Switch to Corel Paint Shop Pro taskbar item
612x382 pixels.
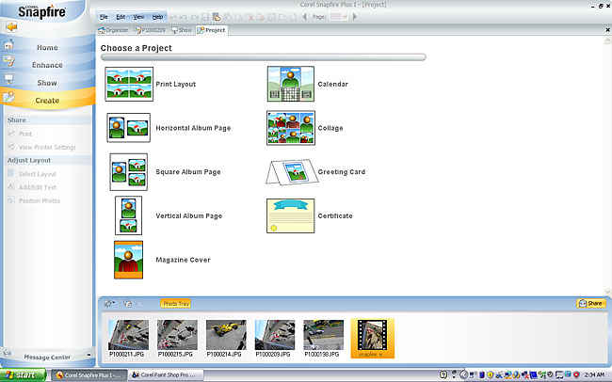[x=169, y=374]
